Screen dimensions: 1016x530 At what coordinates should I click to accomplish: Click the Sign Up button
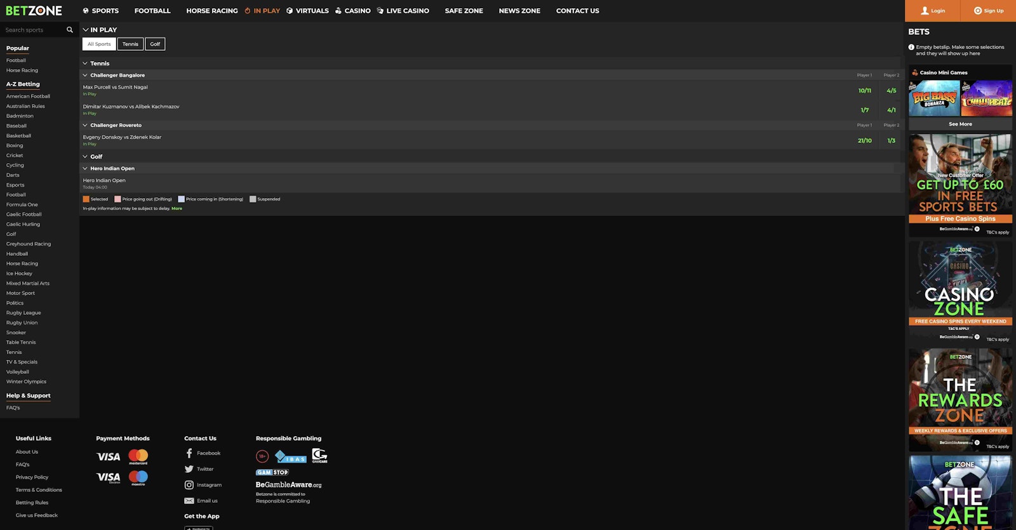tap(989, 11)
